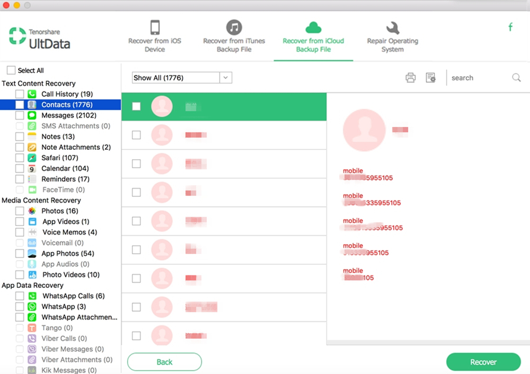Click the App Videos icon
Image resolution: width=530 pixels, height=374 pixels.
[x=32, y=222]
